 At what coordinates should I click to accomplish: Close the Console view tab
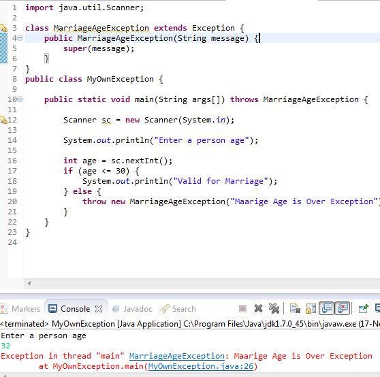click(x=99, y=309)
